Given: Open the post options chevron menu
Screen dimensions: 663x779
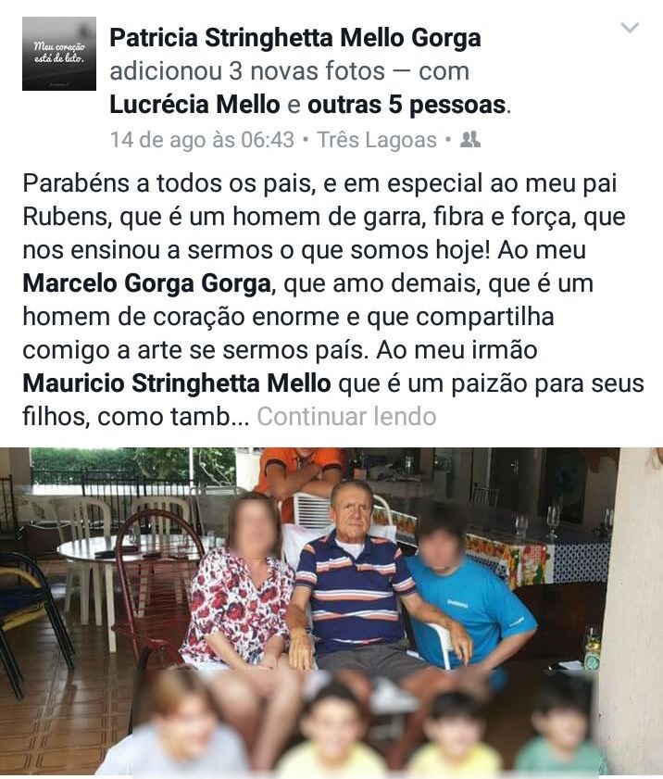Looking at the screenshot, I should coord(630,27).
